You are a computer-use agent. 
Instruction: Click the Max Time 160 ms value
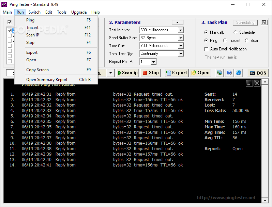(239, 127)
